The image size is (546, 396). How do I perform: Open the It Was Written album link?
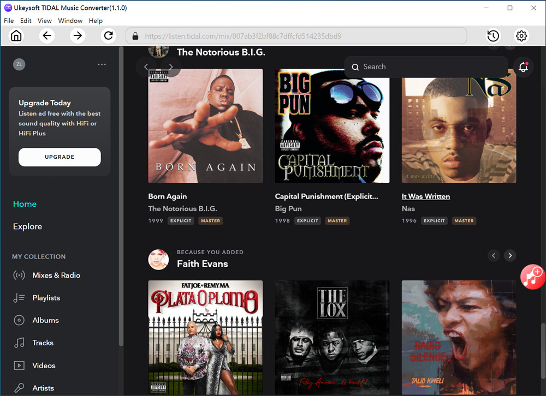coord(426,196)
